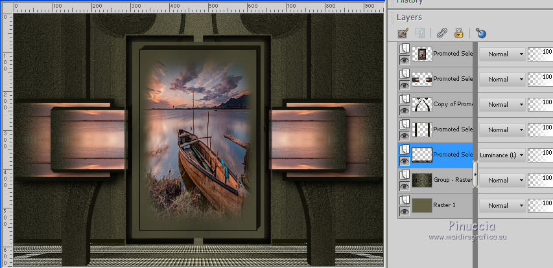Select the Group - Raster layer name
This screenshot has height=268, width=553.
[x=453, y=180]
